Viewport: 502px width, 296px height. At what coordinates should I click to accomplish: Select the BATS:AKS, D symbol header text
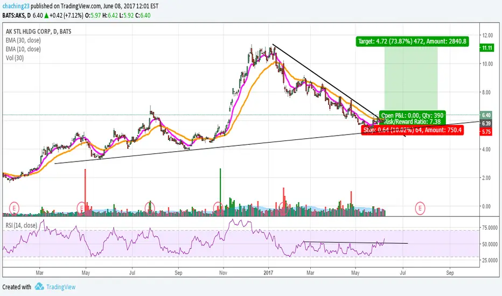tap(17, 16)
